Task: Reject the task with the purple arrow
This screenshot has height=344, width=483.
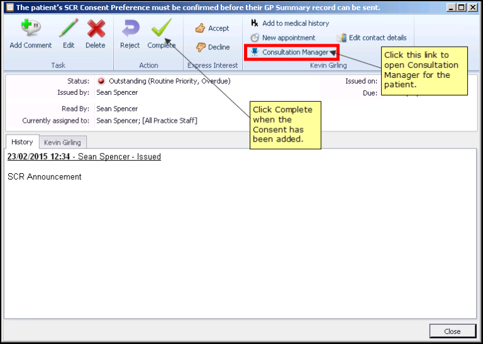Action: point(130,28)
